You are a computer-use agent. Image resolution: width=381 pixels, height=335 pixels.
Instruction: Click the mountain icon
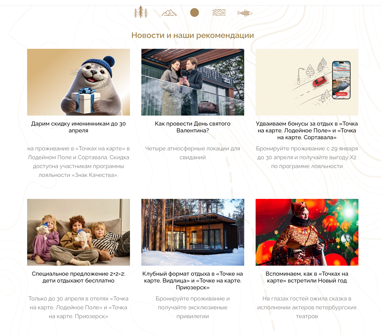click(169, 13)
